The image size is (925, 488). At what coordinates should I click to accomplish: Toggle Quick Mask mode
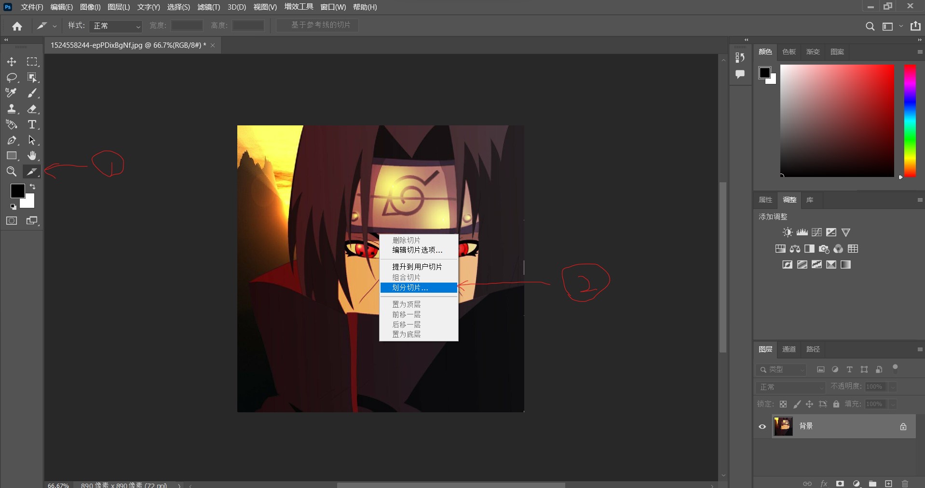[x=12, y=221]
